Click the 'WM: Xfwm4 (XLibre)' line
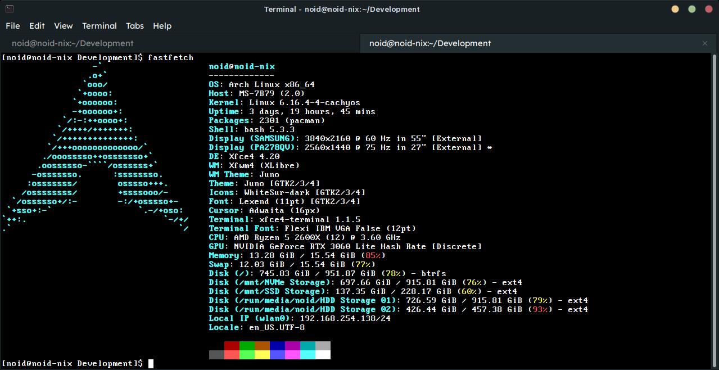 click(x=254, y=165)
